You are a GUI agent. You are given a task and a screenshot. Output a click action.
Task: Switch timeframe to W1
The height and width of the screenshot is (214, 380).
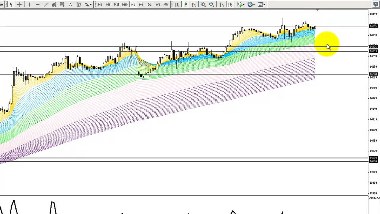(x=158, y=4)
